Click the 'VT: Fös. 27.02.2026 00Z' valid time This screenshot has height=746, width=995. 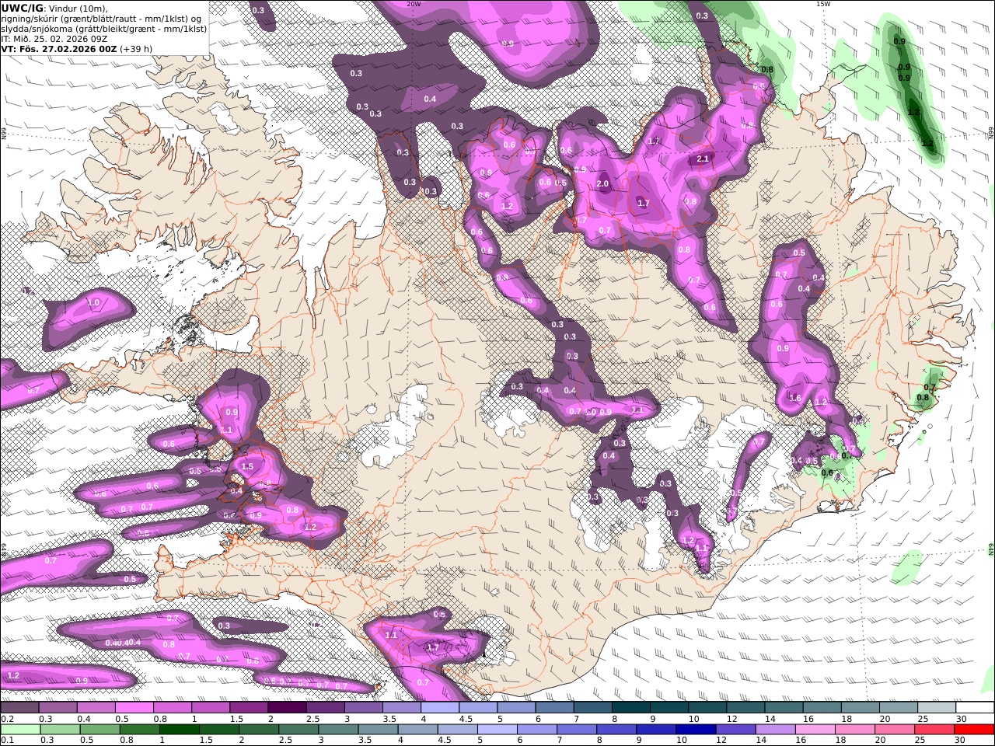59,49
